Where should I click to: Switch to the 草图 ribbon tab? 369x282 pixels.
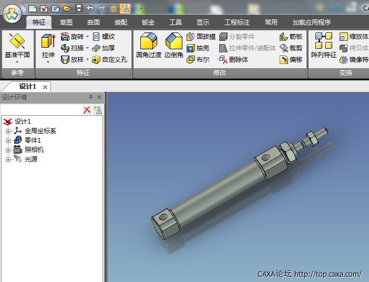[x=66, y=23]
